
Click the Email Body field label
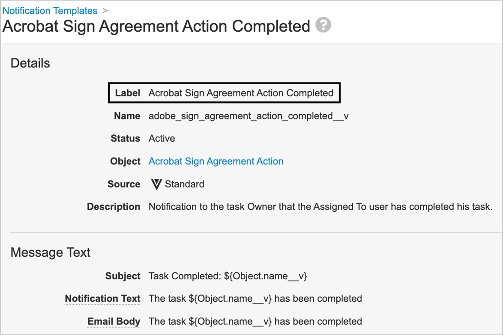pos(114,321)
